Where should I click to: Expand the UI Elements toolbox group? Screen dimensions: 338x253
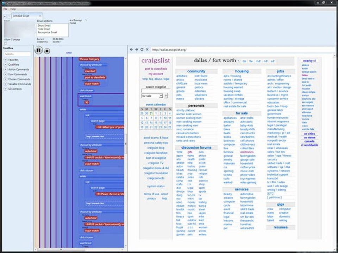pyautogui.click(x=6, y=89)
